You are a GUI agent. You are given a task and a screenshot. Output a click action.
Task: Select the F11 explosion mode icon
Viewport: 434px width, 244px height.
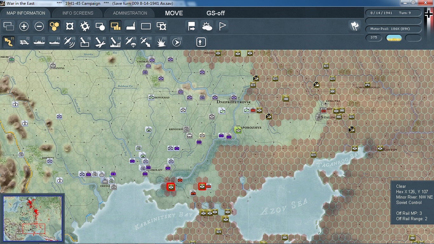tap(161, 42)
